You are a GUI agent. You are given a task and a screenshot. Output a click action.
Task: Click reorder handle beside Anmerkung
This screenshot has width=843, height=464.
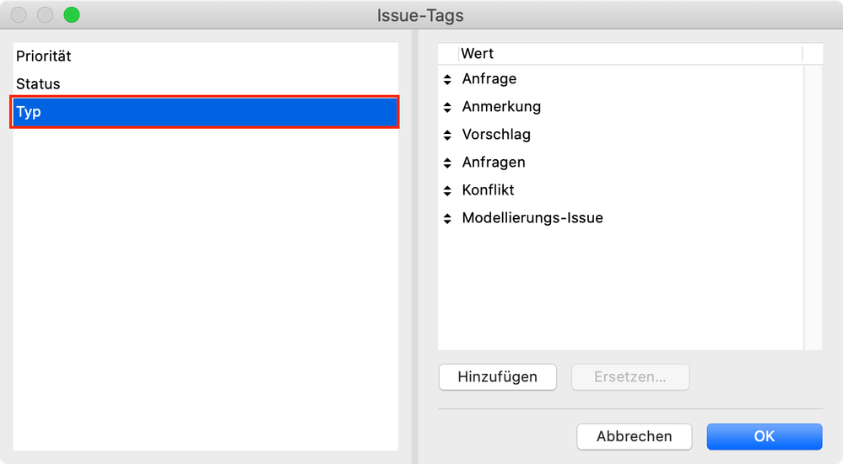(x=447, y=107)
